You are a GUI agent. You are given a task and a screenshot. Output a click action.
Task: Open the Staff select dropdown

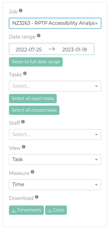point(55,134)
